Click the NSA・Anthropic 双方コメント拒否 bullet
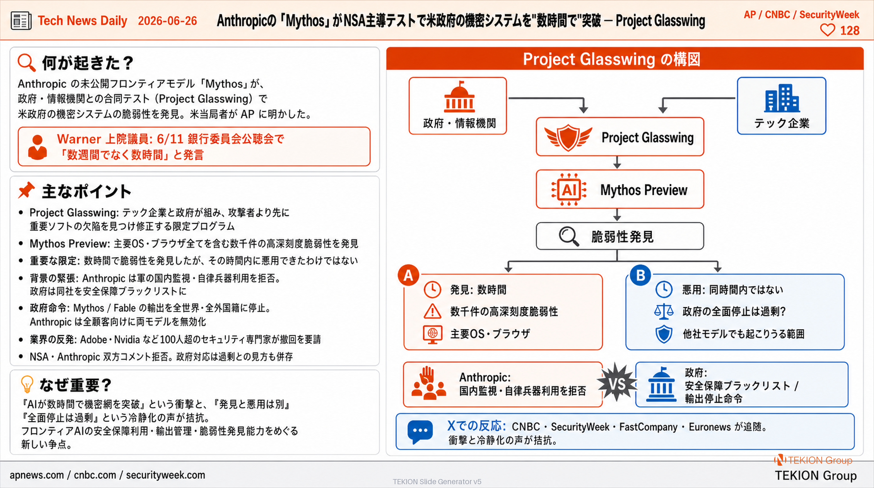874x488 pixels. [161, 357]
